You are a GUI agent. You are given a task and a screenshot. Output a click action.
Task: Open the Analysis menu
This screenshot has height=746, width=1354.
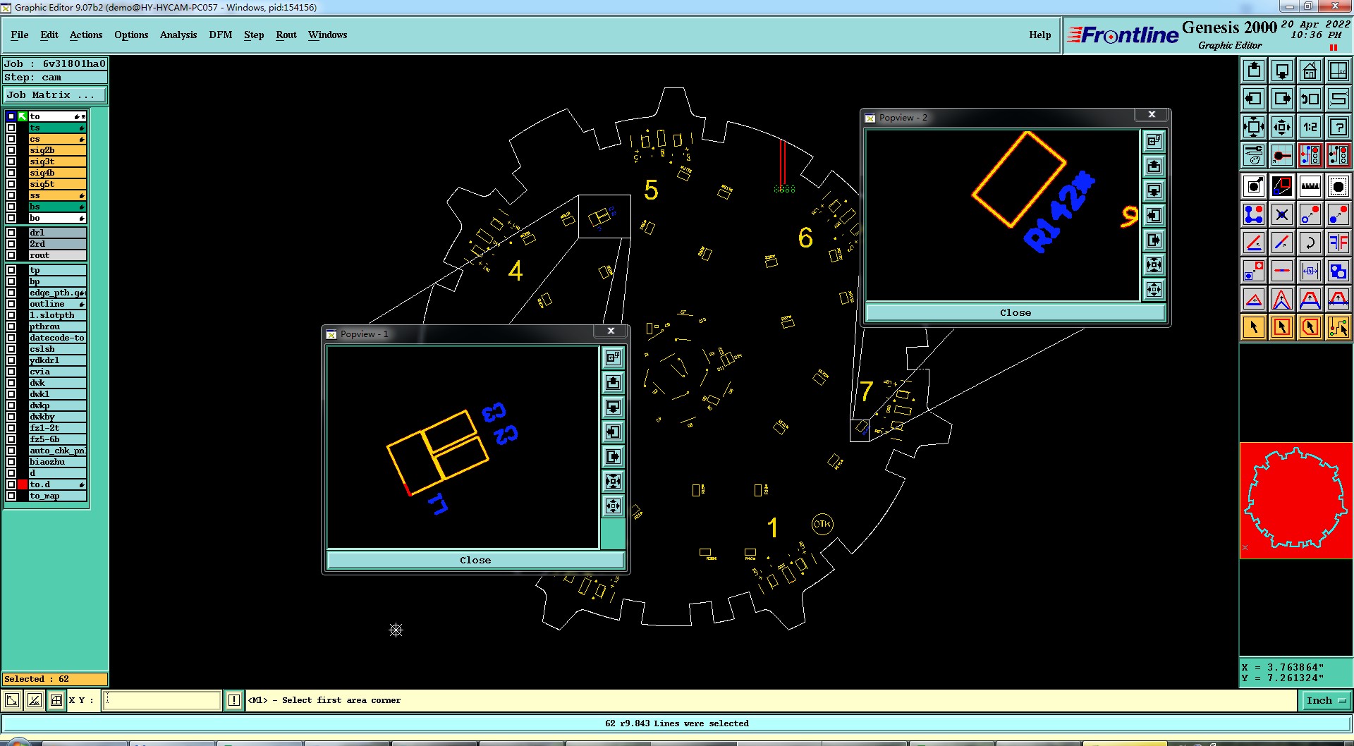(178, 35)
